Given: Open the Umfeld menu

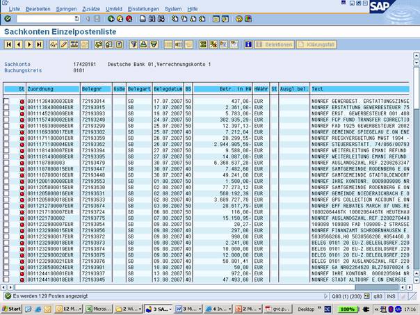Looking at the screenshot, I should [x=113, y=9].
